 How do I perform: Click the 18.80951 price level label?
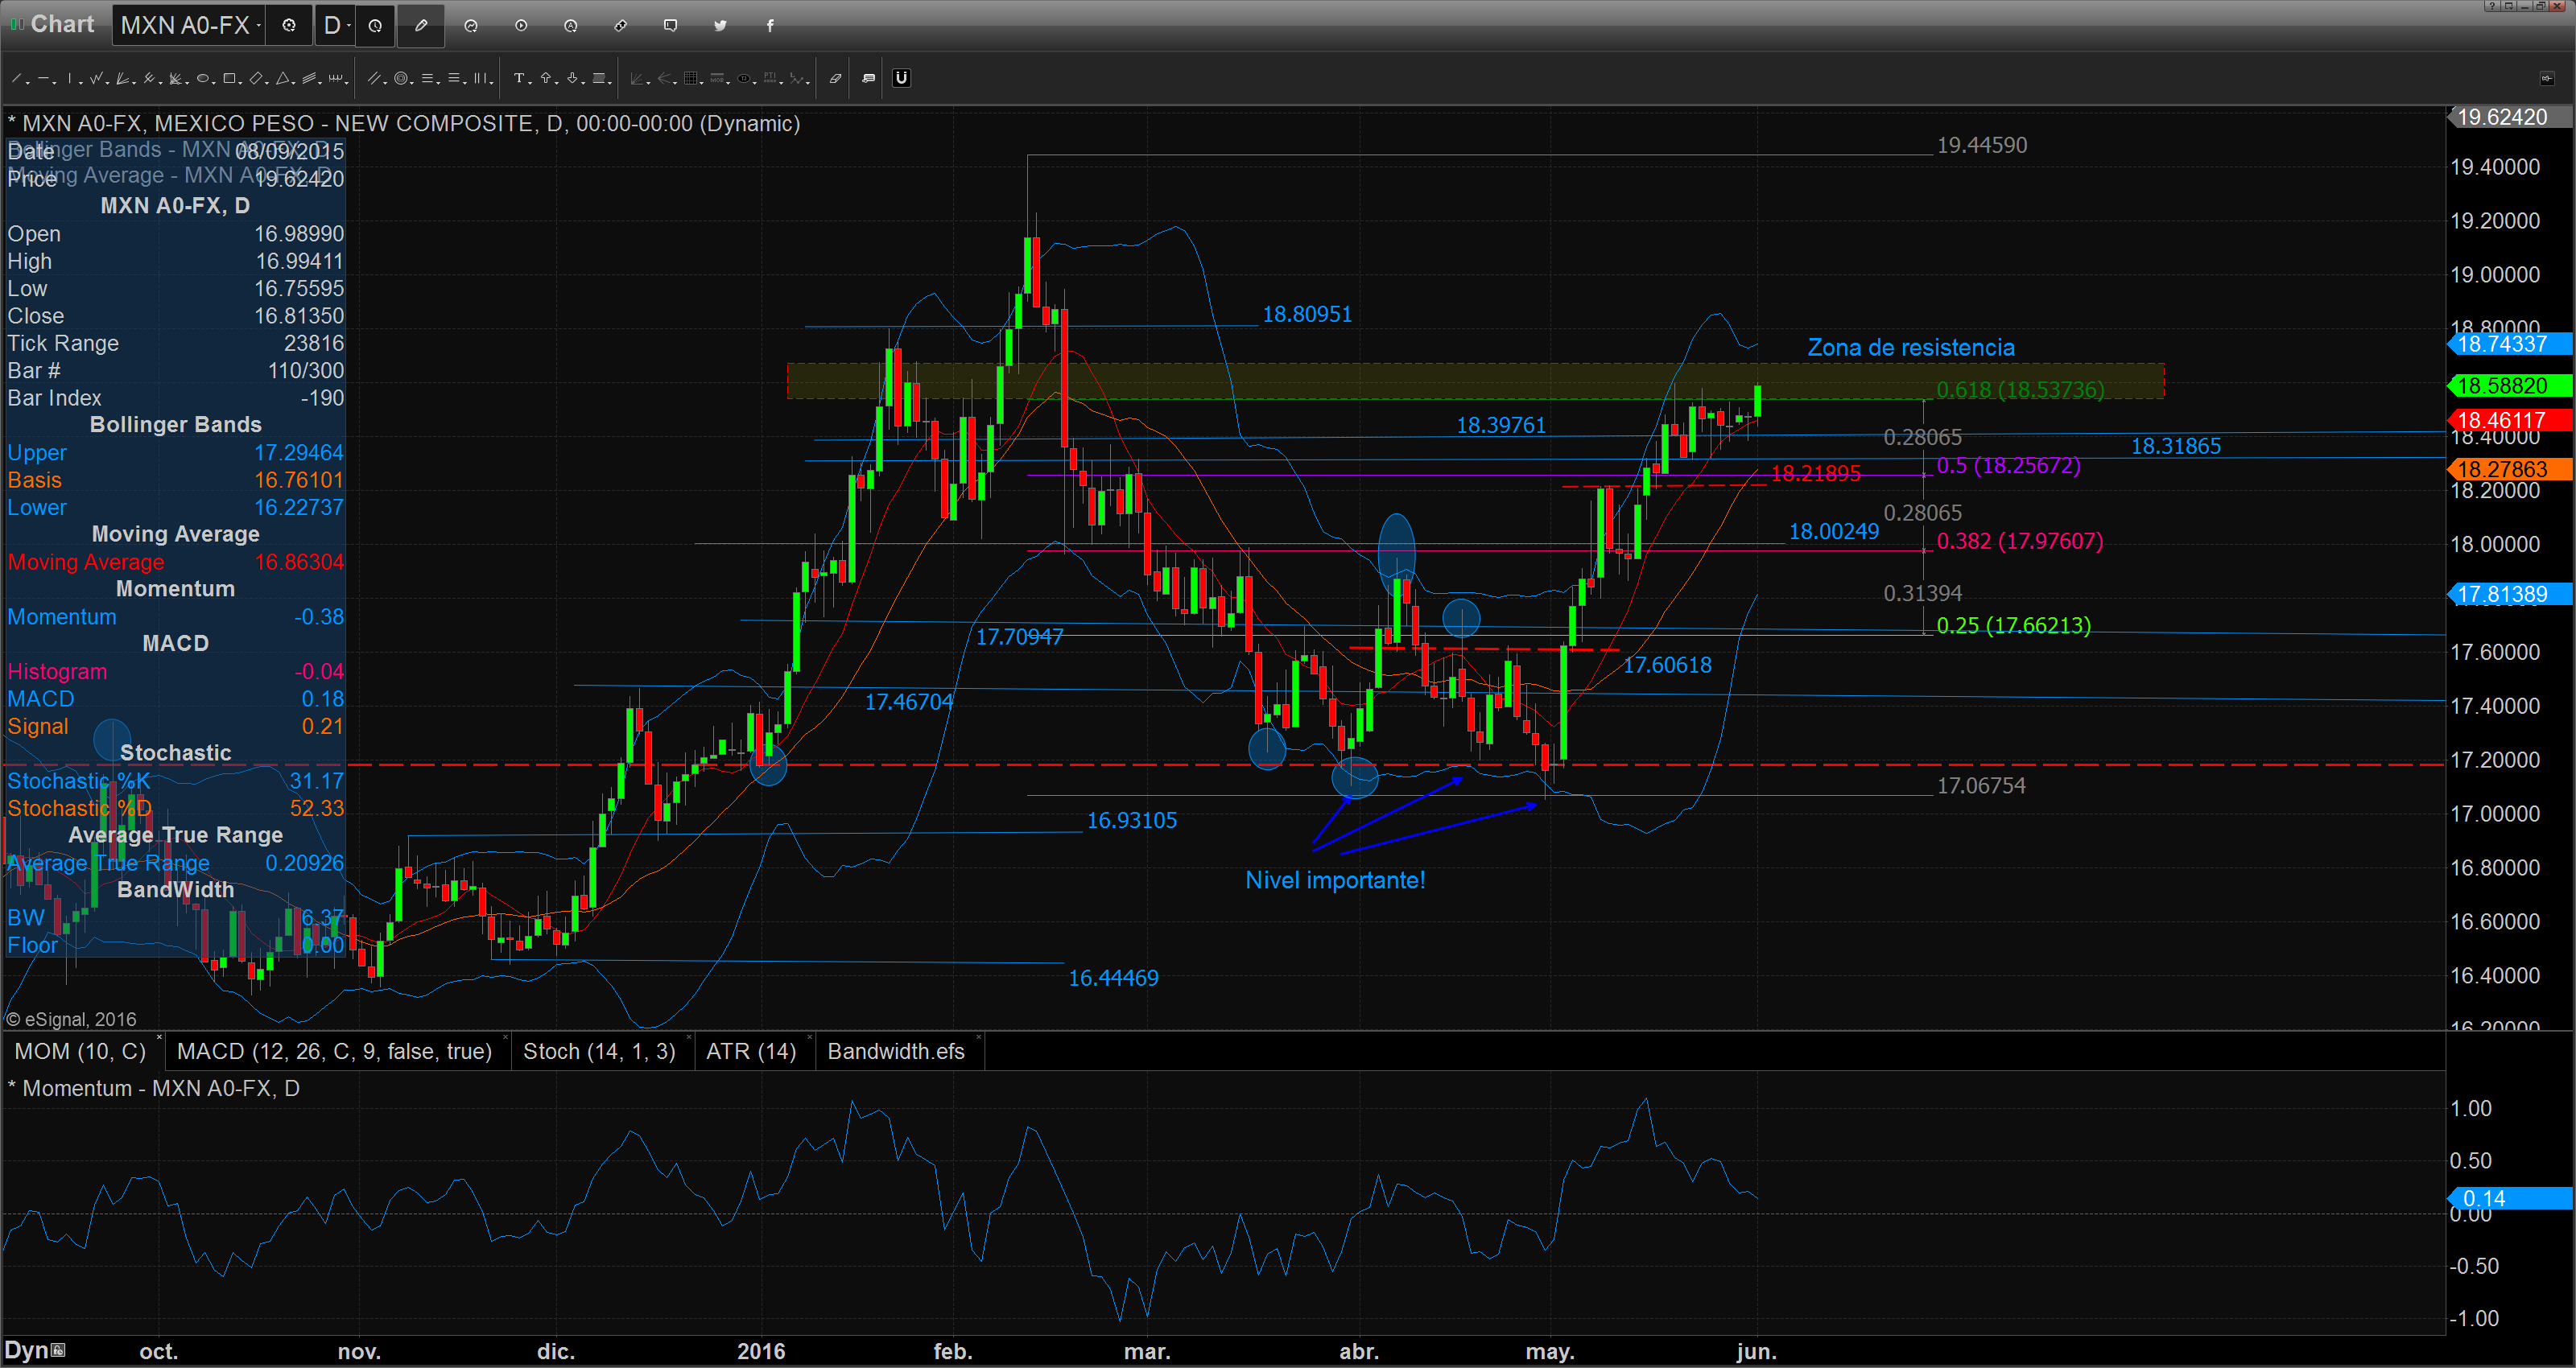tap(1307, 314)
